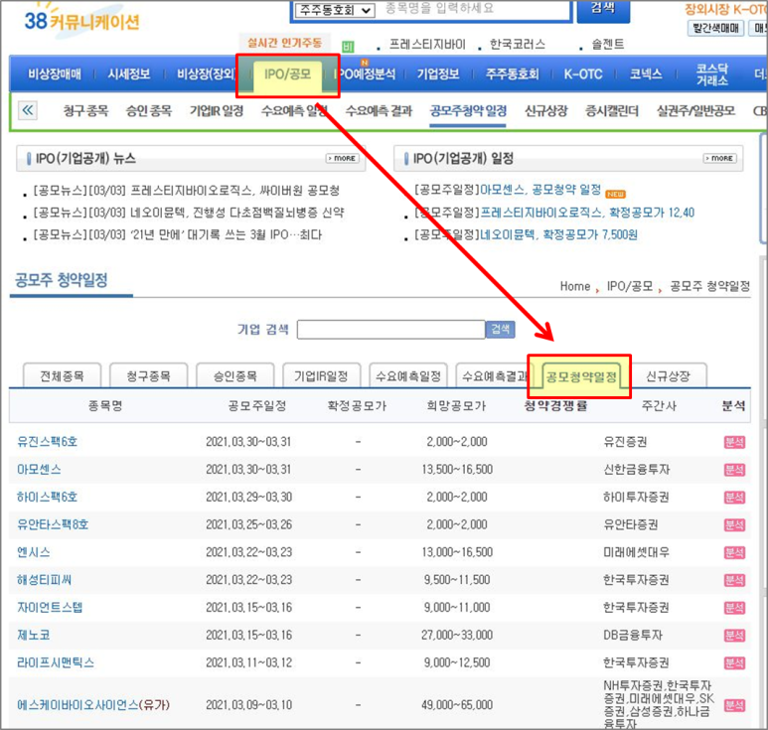This screenshot has width=768, height=730.
Task: Open 아모센스 공모청약 일정 schedule link
Action: (540, 190)
